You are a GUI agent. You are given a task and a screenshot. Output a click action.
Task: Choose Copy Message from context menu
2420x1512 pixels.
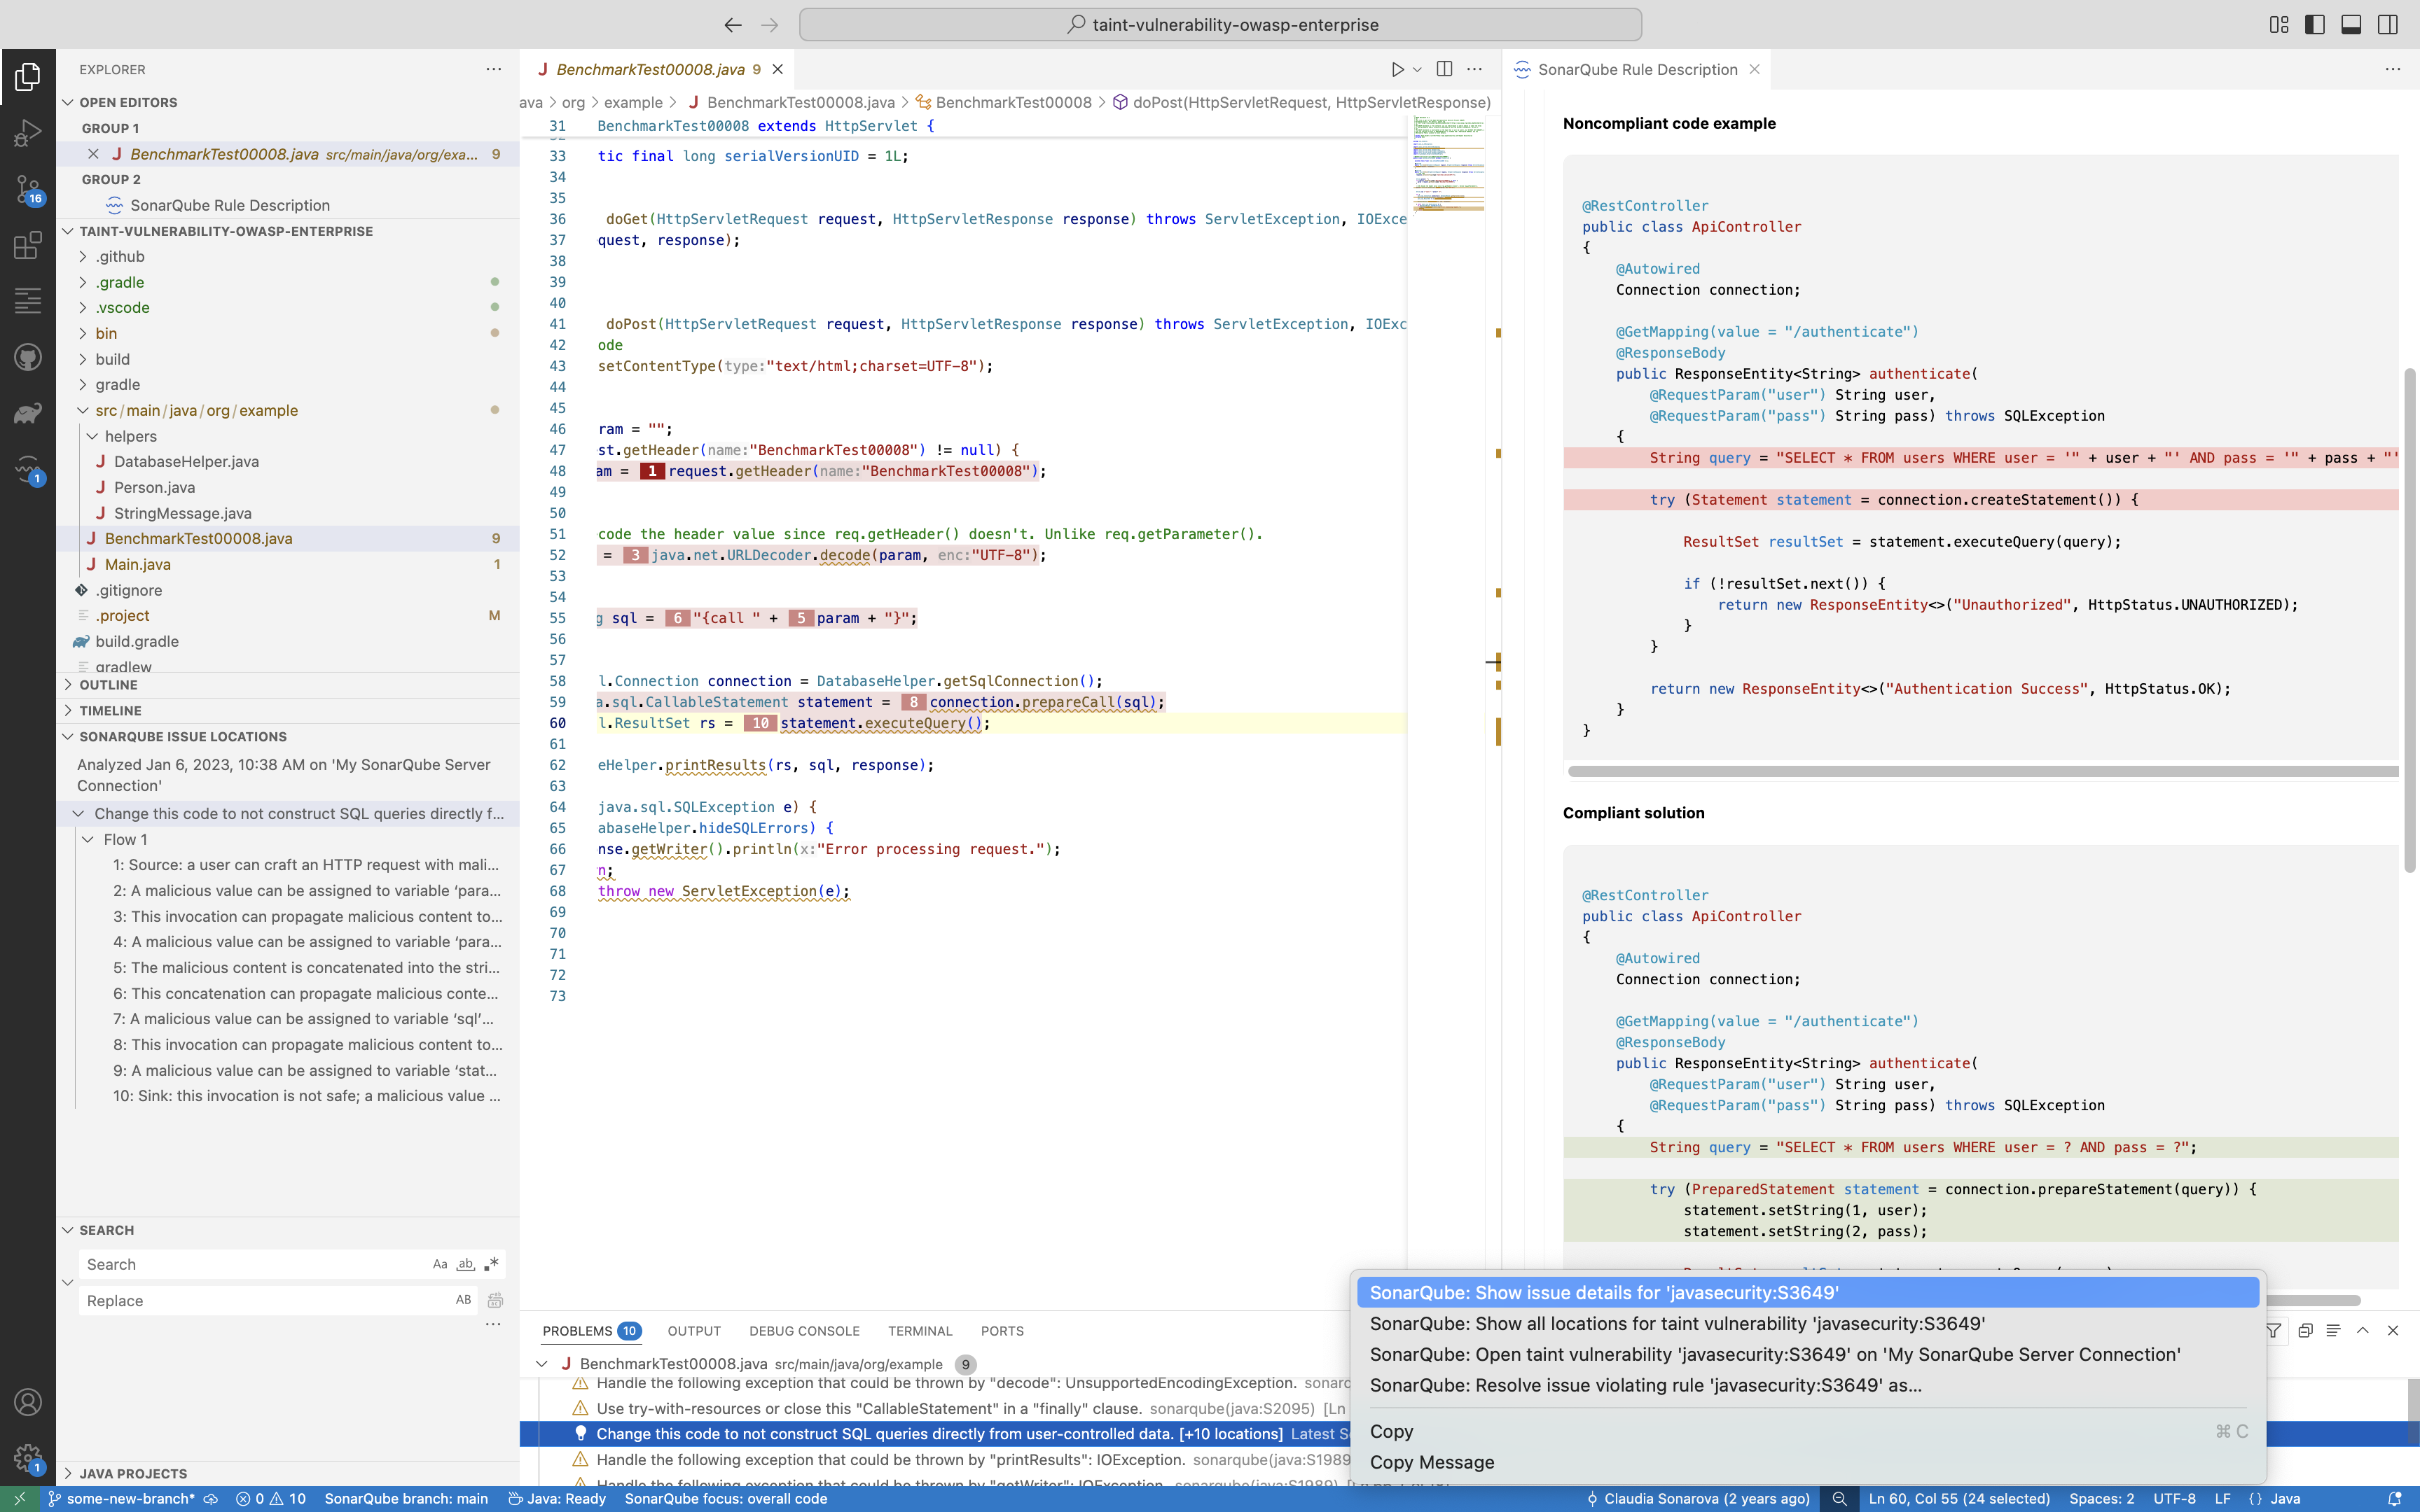(x=1808, y=1462)
